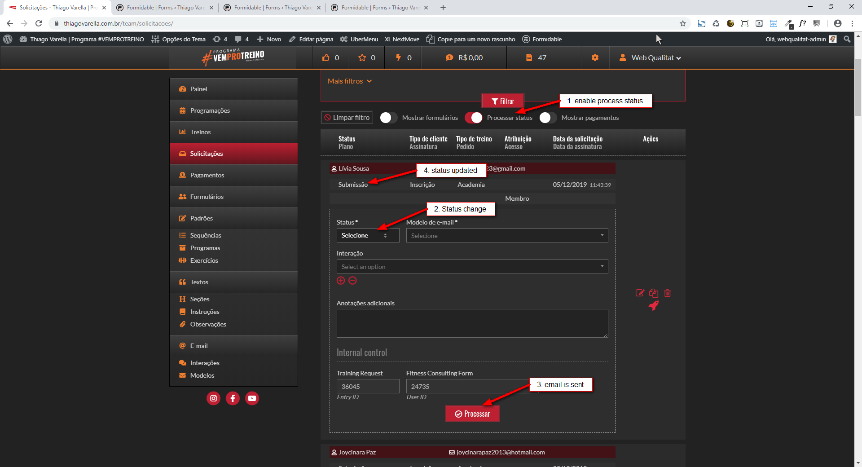Open the YouTube social icon
This screenshot has width=862, height=467.
252,398
